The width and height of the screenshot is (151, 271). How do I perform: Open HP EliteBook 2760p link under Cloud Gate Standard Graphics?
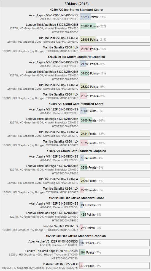click(59, 179)
